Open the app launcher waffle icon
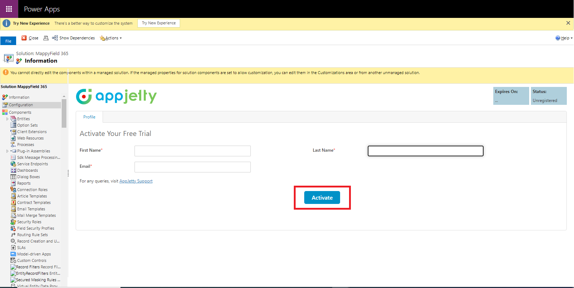The height and width of the screenshot is (288, 574). (9, 9)
